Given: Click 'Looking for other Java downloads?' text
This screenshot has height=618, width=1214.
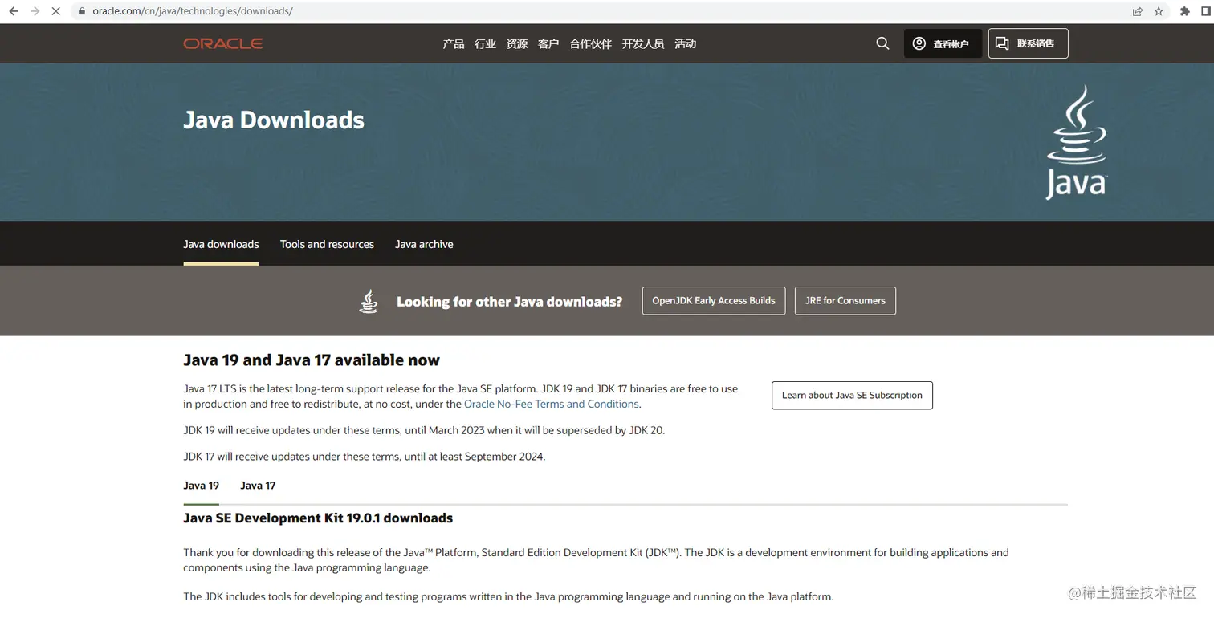Looking at the screenshot, I should 509,302.
